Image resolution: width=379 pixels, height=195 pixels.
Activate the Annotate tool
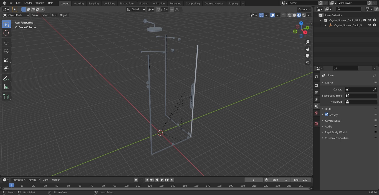pyautogui.click(x=6, y=79)
